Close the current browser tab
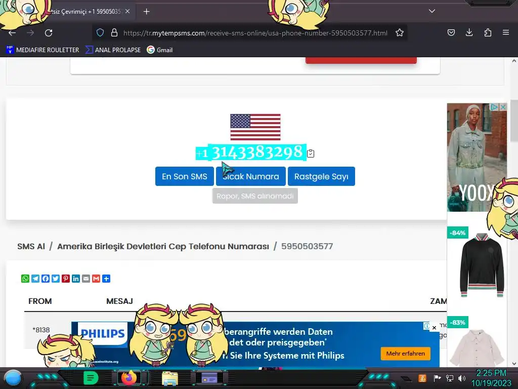 point(127,11)
